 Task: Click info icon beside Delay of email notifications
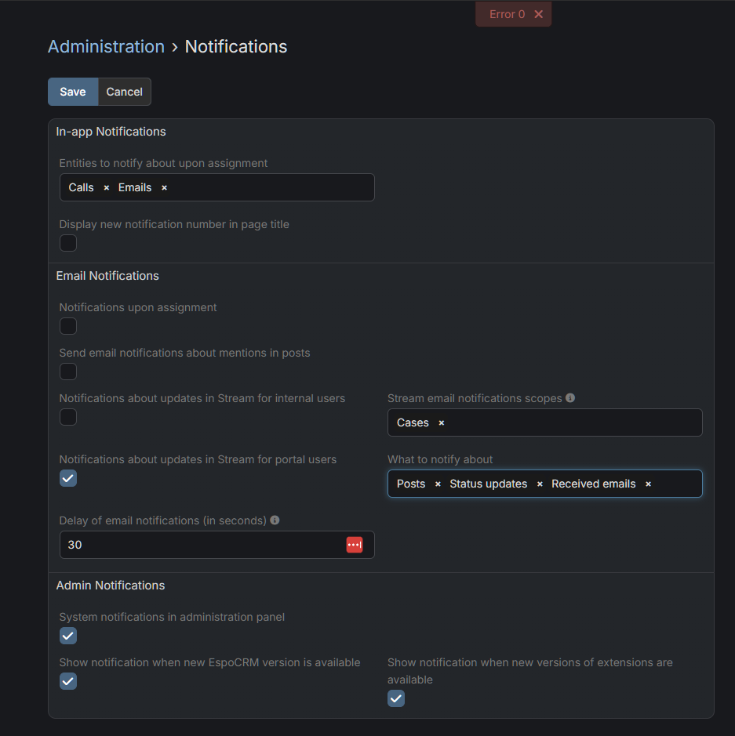click(275, 520)
